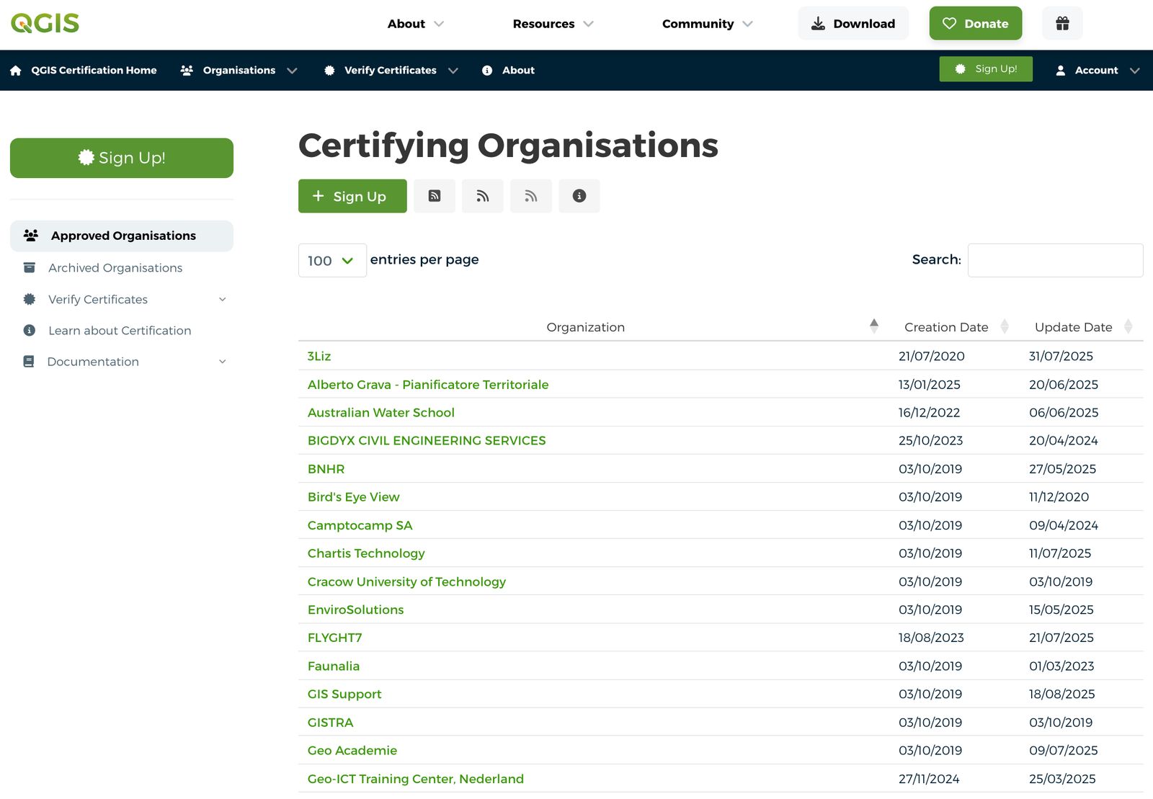Open the Resources dropdown menu

[x=553, y=24]
